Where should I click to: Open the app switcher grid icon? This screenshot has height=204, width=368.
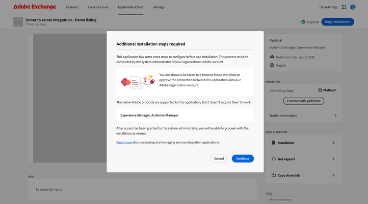[x=344, y=7]
